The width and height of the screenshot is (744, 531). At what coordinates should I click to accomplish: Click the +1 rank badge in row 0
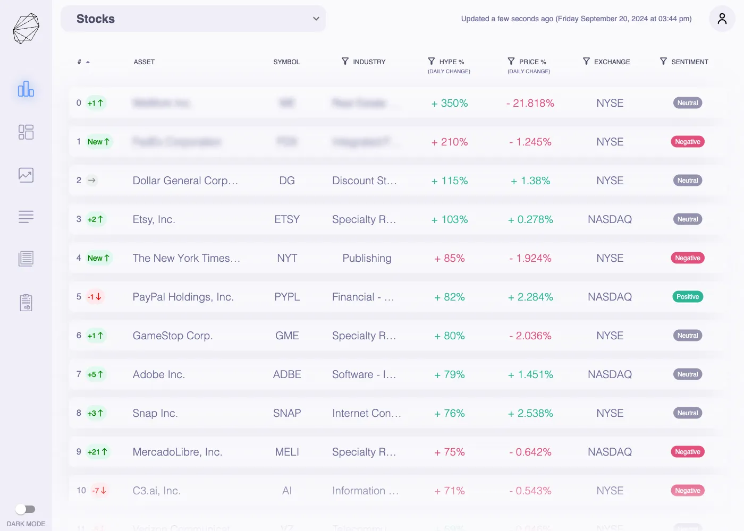pyautogui.click(x=96, y=103)
